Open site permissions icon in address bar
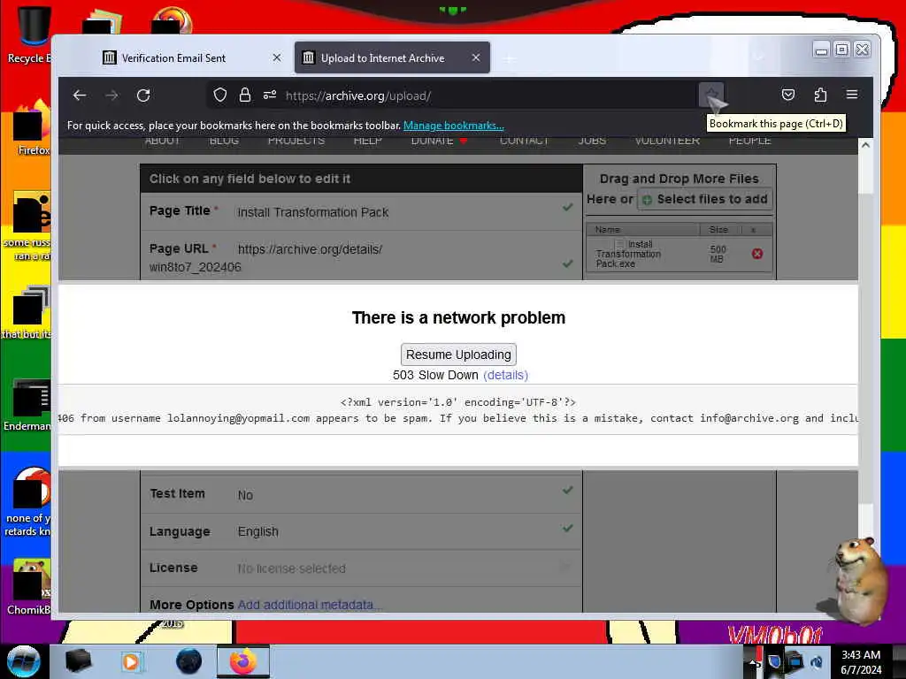The image size is (906, 679). click(270, 95)
